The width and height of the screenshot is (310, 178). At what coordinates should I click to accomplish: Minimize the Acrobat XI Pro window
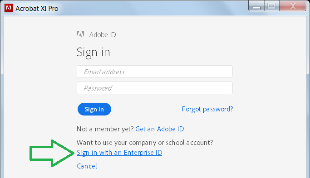(256, 6)
